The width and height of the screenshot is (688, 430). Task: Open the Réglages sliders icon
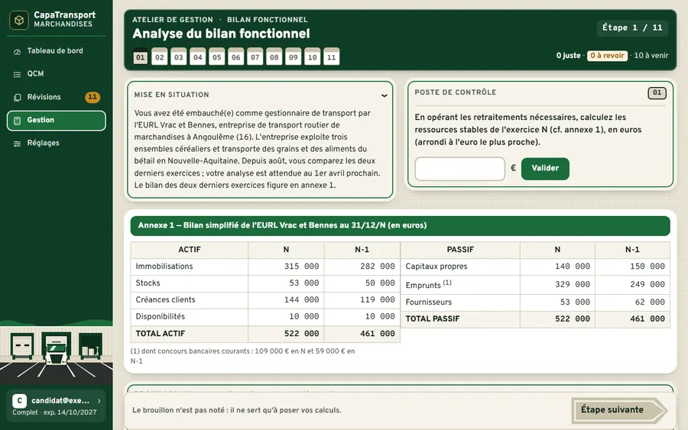point(17,144)
